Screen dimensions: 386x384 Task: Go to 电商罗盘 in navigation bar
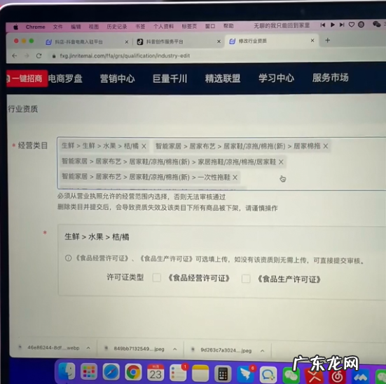coord(65,79)
